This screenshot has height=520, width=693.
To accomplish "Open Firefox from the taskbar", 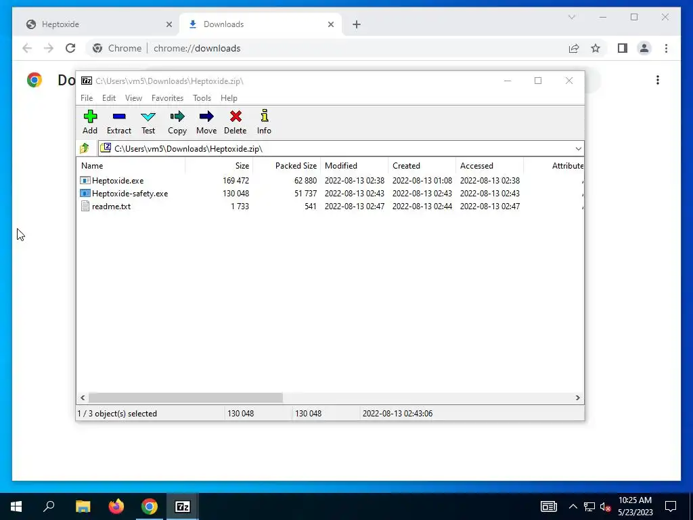I will [116, 506].
